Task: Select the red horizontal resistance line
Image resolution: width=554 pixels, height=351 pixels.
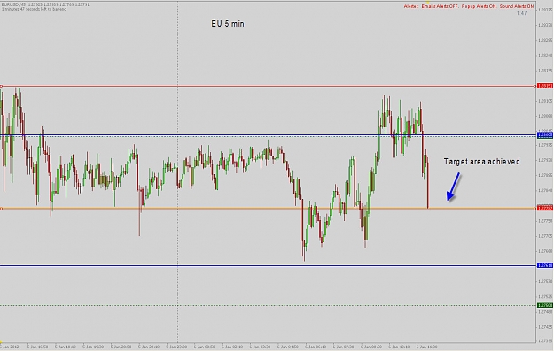Action: click(x=268, y=86)
